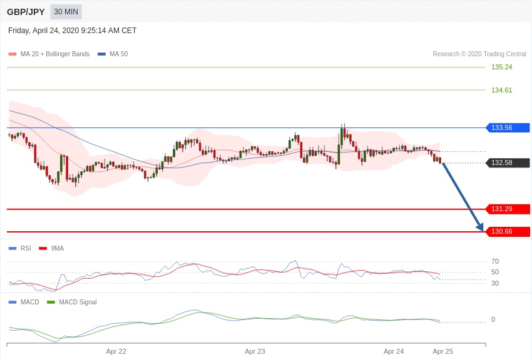Click the MA 20 + Bollinger Bands legend swatch
This screenshot has height=360, width=532.
pos(13,54)
